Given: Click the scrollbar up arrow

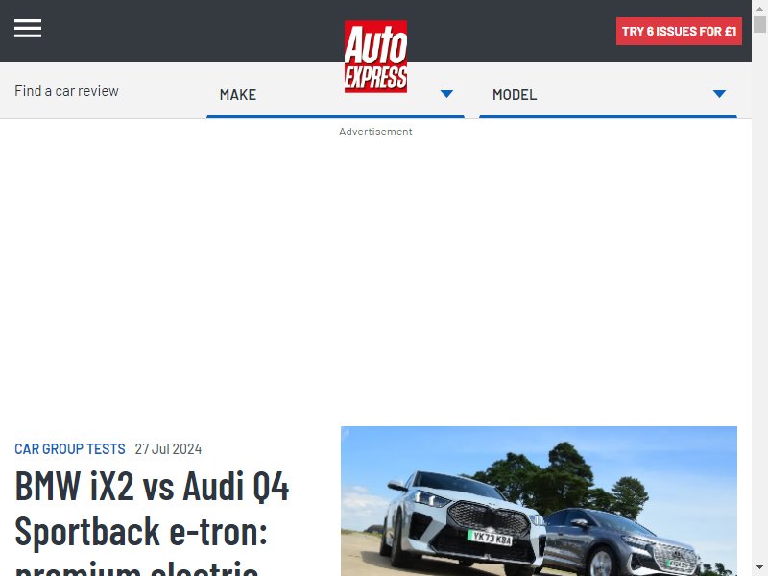Looking at the screenshot, I should (759, 8).
